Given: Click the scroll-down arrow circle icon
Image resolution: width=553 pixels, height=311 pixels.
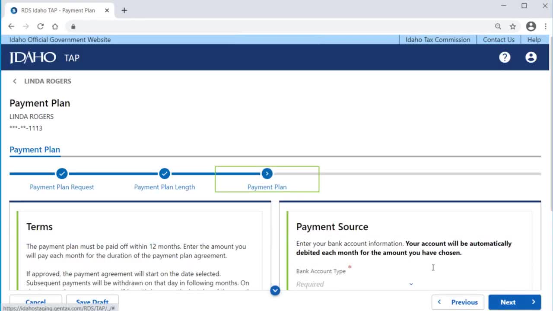Looking at the screenshot, I should [275, 290].
